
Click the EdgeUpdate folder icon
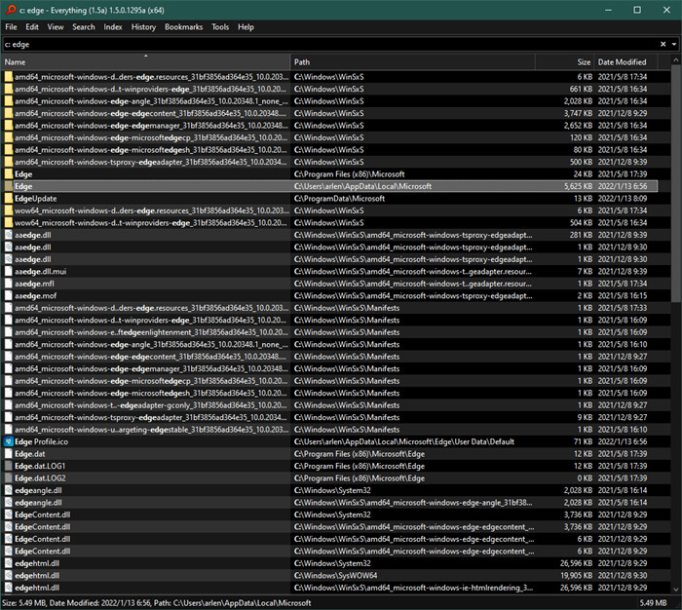[9, 199]
